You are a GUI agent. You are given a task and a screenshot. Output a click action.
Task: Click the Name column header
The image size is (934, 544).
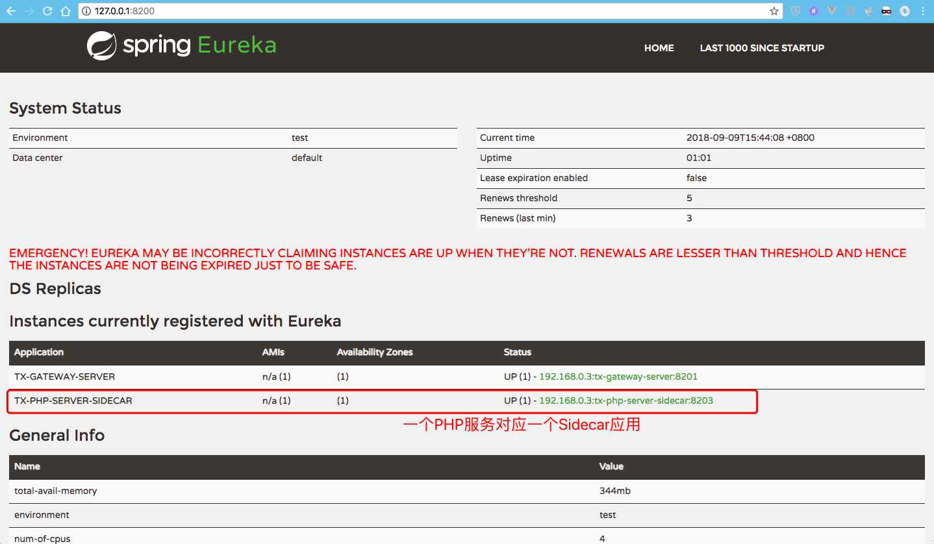[x=27, y=466]
